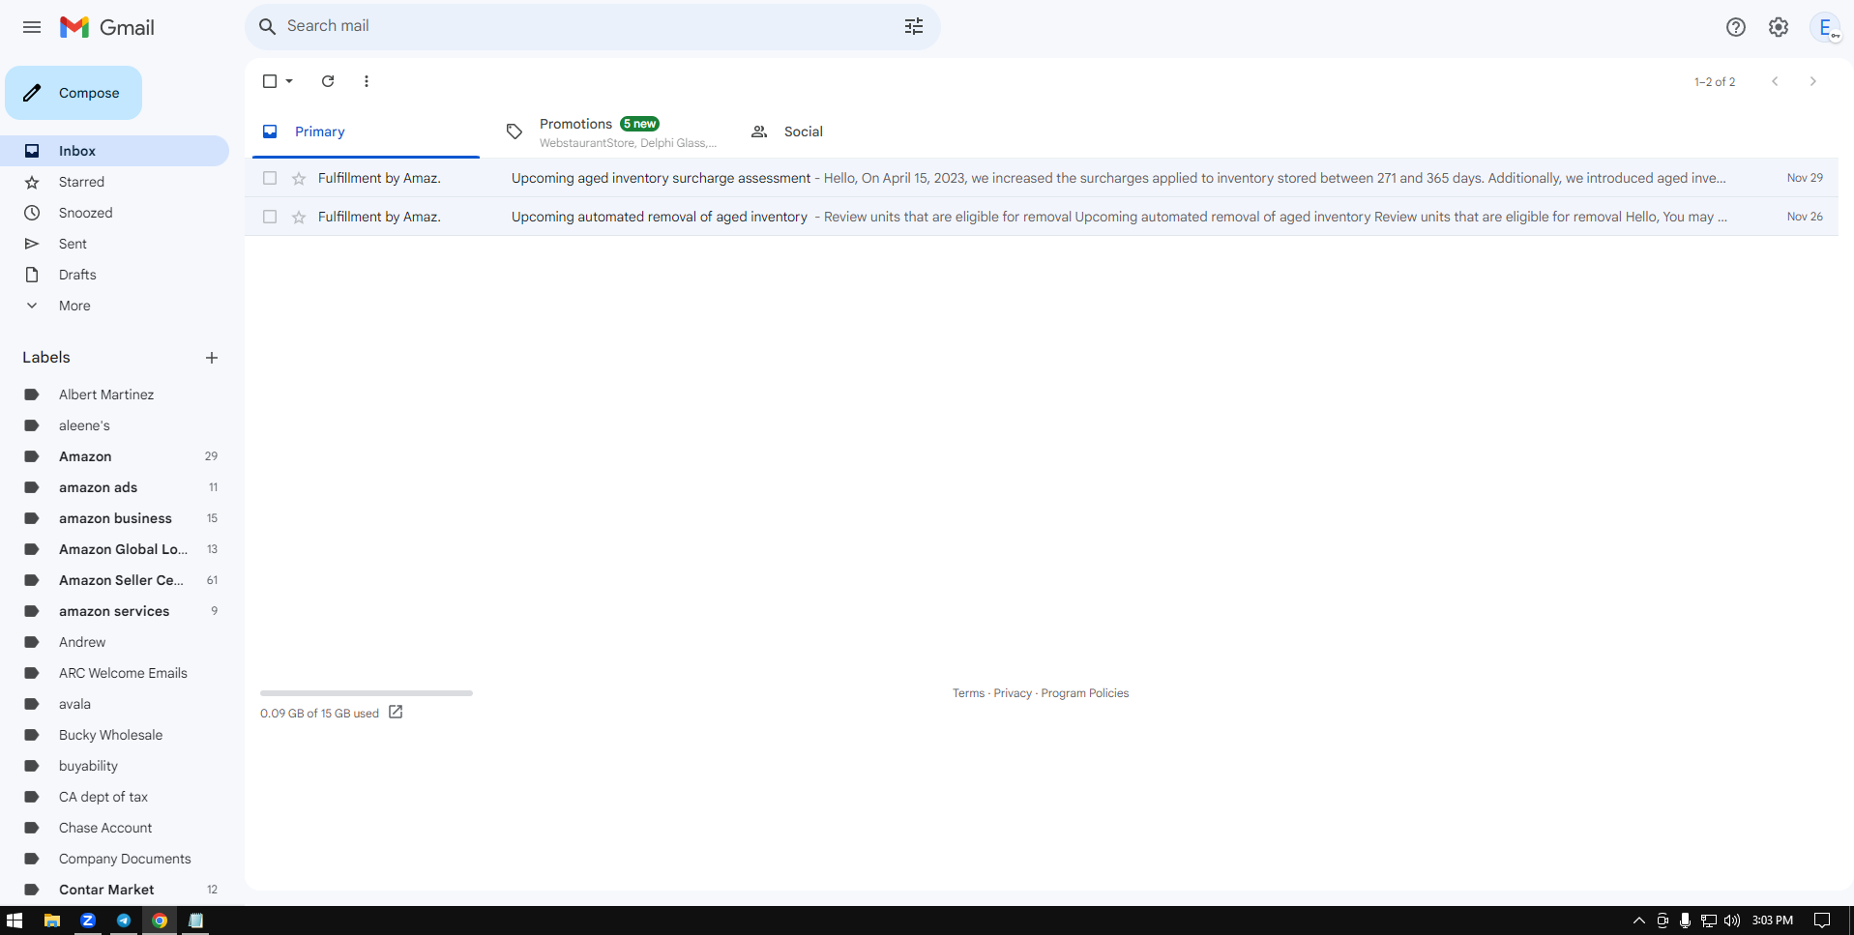Open the amazon business label
Screen dimensions: 1854x935
point(114,518)
